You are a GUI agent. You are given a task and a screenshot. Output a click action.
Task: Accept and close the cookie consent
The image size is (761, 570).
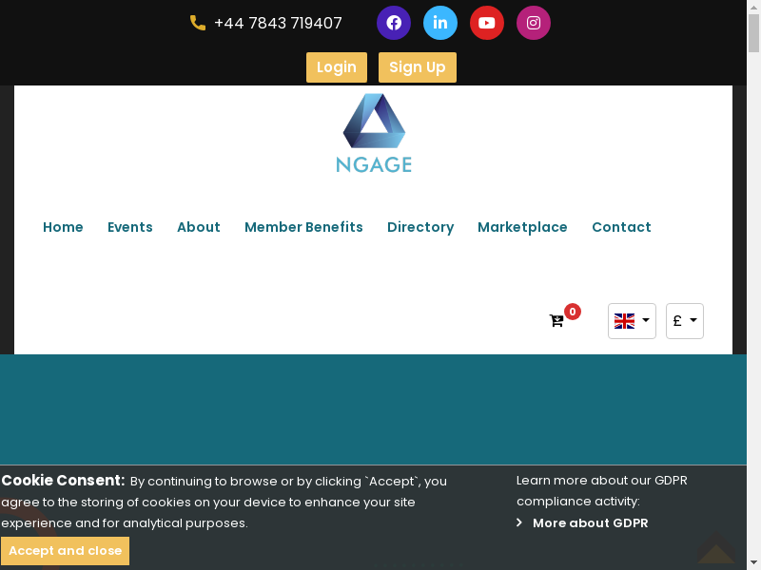pos(66,551)
